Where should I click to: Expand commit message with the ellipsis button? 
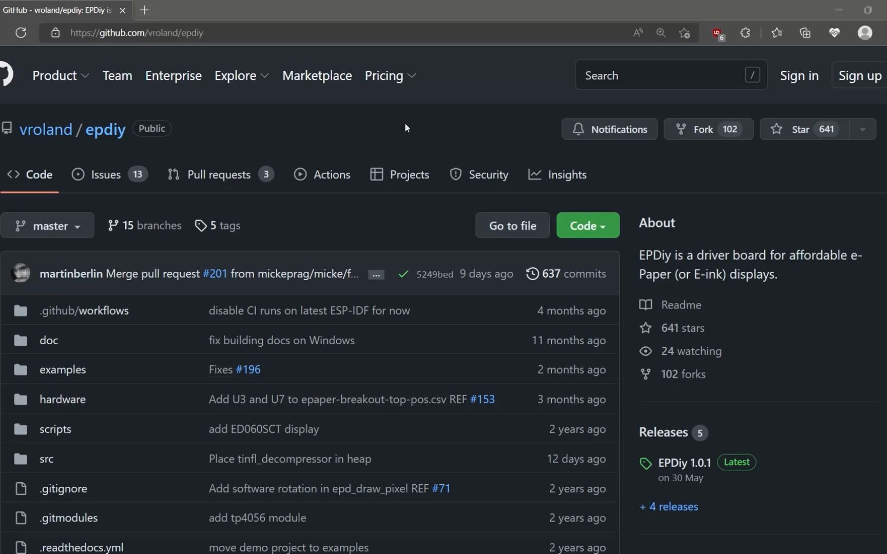pos(376,274)
